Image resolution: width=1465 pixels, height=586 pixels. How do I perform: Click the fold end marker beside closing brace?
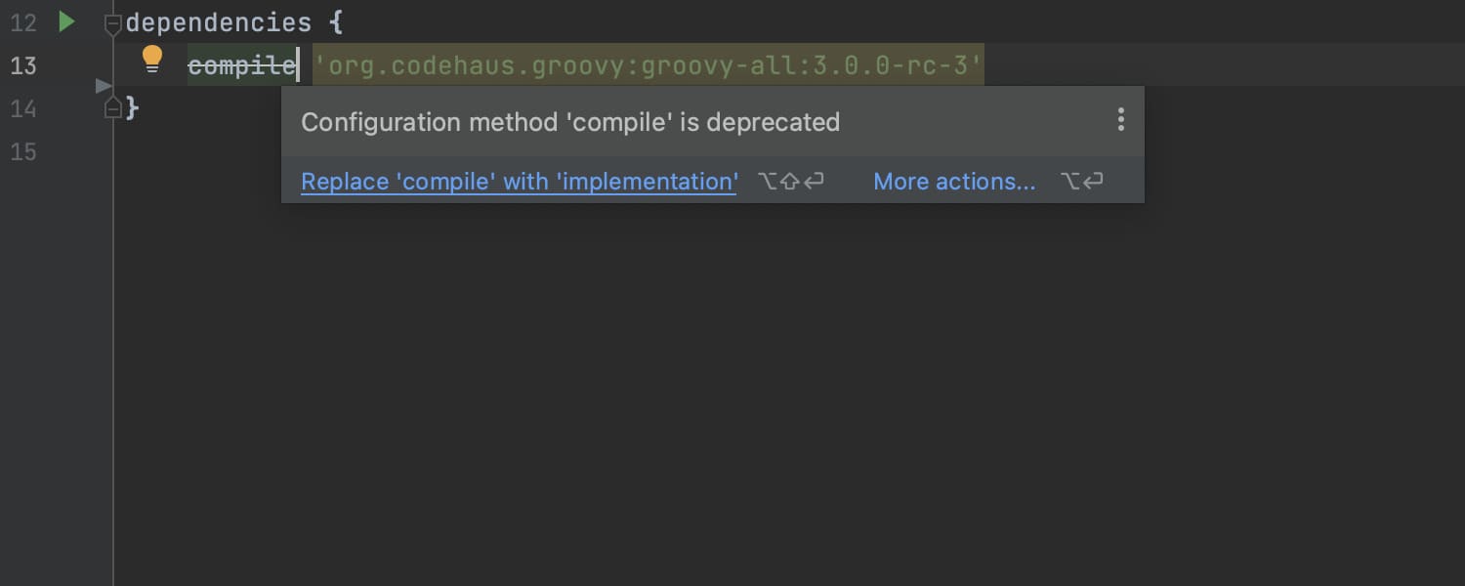(x=113, y=107)
